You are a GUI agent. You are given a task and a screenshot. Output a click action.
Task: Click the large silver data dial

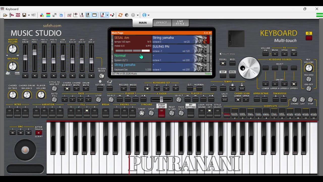[x=249, y=68]
